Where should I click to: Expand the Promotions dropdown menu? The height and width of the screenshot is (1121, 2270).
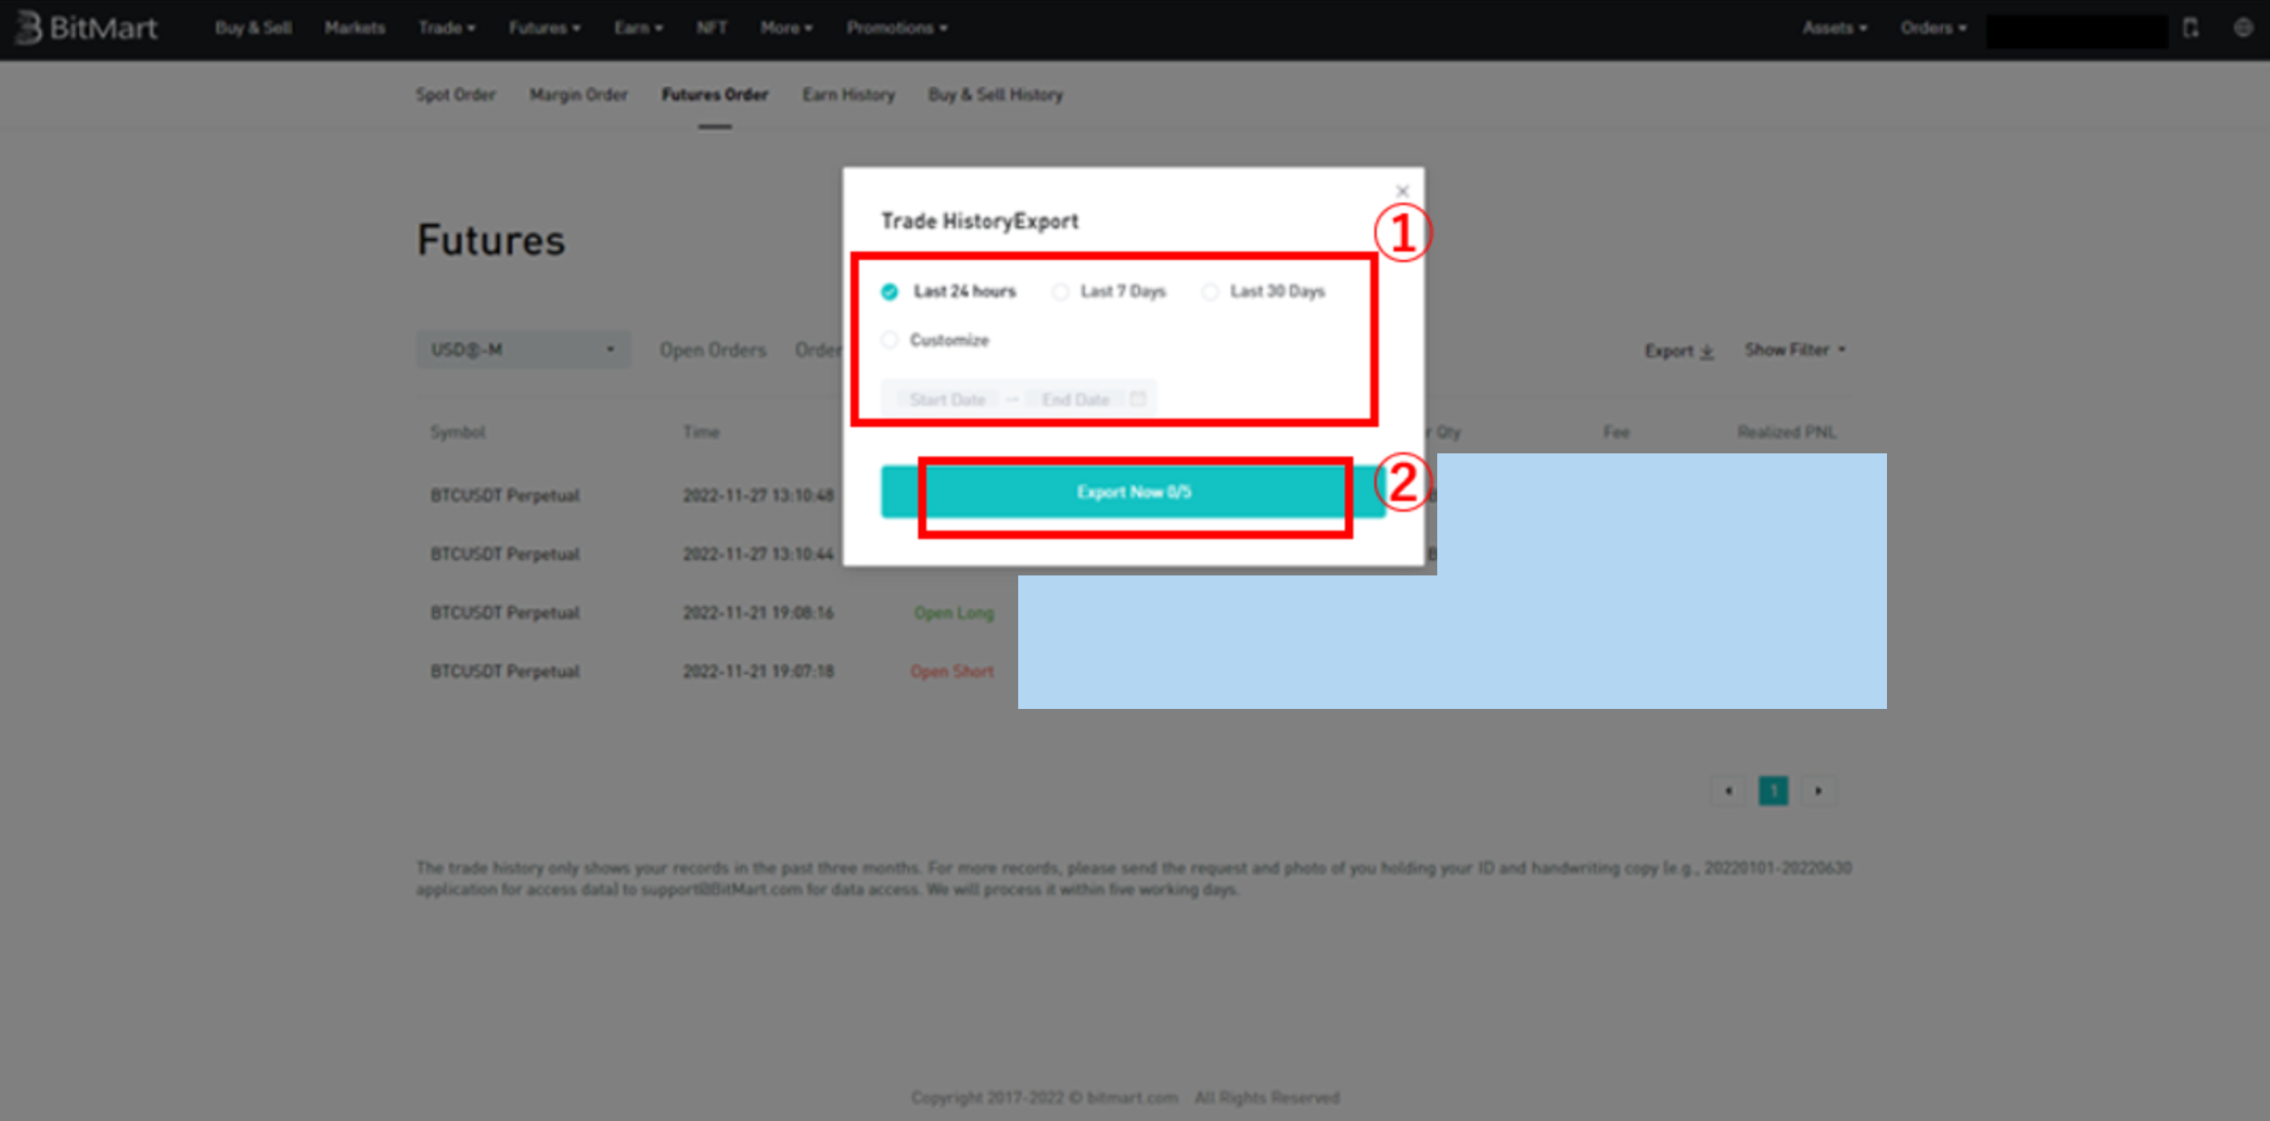[x=897, y=28]
